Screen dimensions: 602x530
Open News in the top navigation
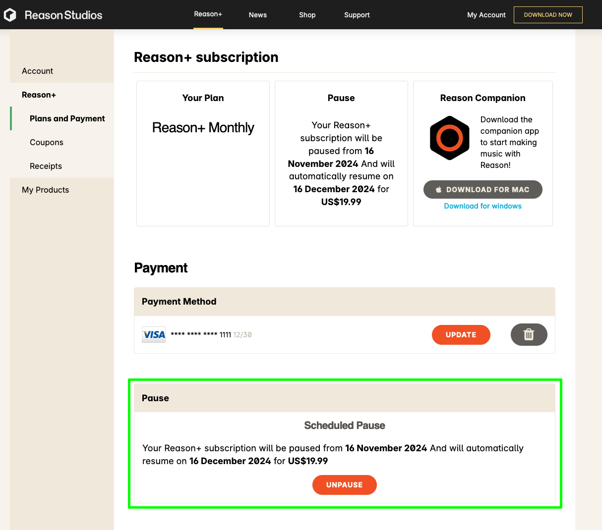pos(258,15)
